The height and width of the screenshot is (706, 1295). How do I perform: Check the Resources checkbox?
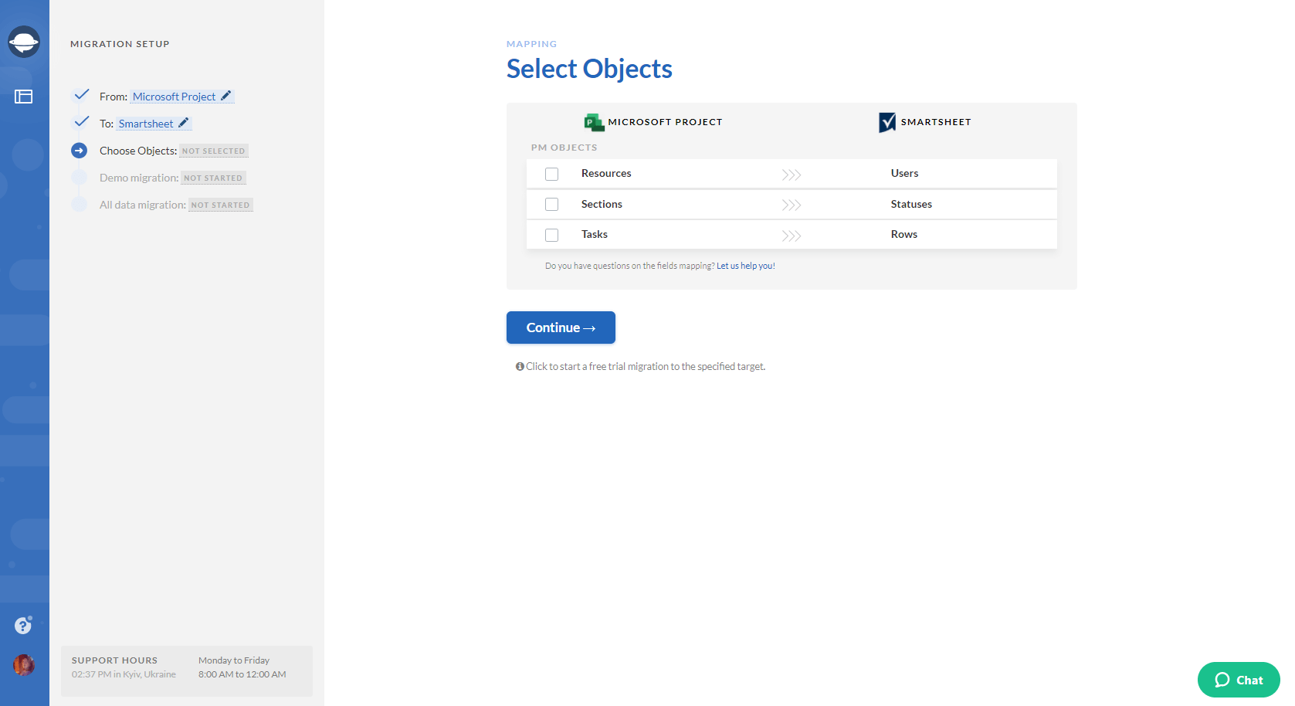click(x=551, y=174)
